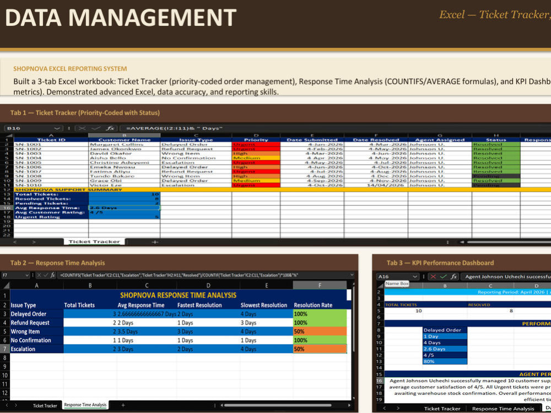Image resolution: width=551 pixels, height=413 pixels.
Task: Click the SHOPNOVA SUPPORT SUMMARY header row
Action: click(283, 189)
